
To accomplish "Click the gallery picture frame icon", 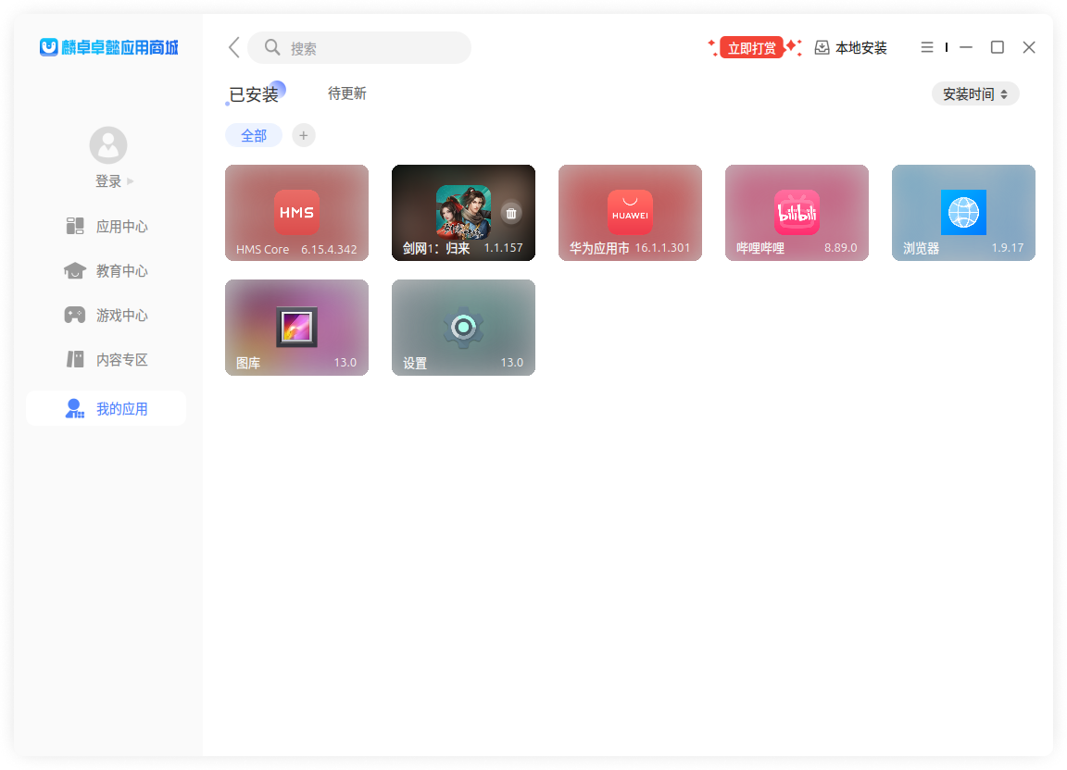I will [296, 327].
